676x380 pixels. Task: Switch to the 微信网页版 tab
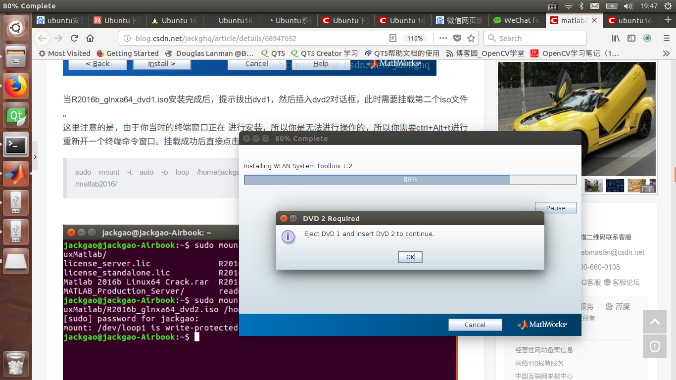click(460, 20)
